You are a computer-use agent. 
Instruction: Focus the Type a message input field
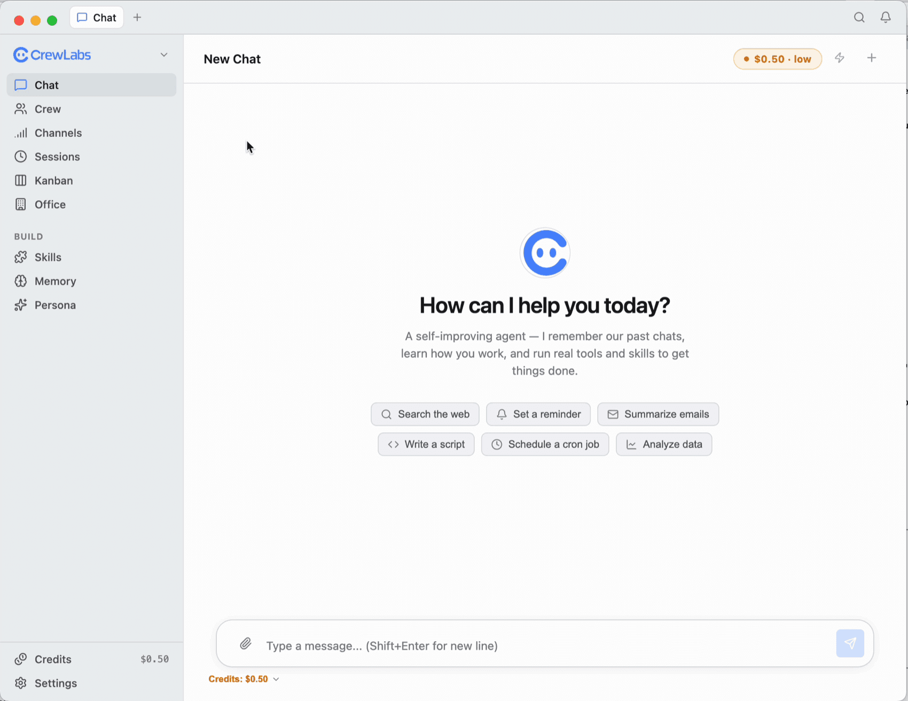click(545, 645)
